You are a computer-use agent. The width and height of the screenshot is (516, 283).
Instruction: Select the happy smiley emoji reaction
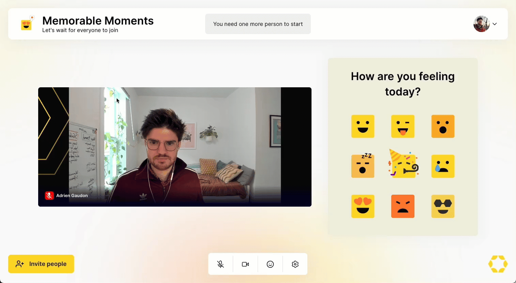point(363,126)
